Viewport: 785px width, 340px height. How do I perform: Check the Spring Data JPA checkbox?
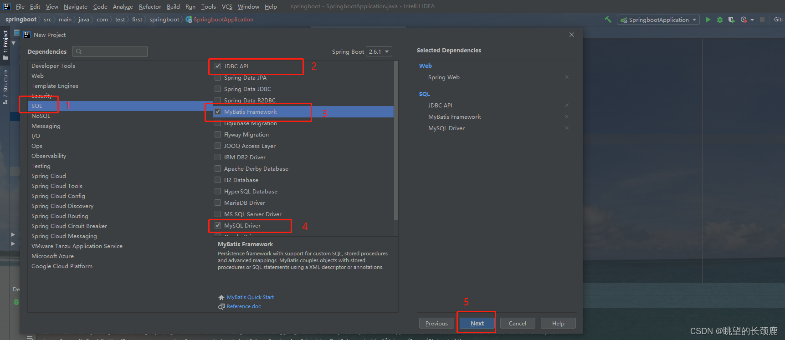218,77
